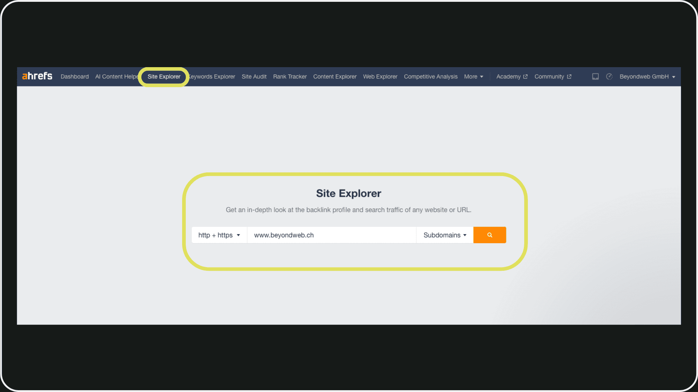Open AI Content Helper

tap(117, 77)
